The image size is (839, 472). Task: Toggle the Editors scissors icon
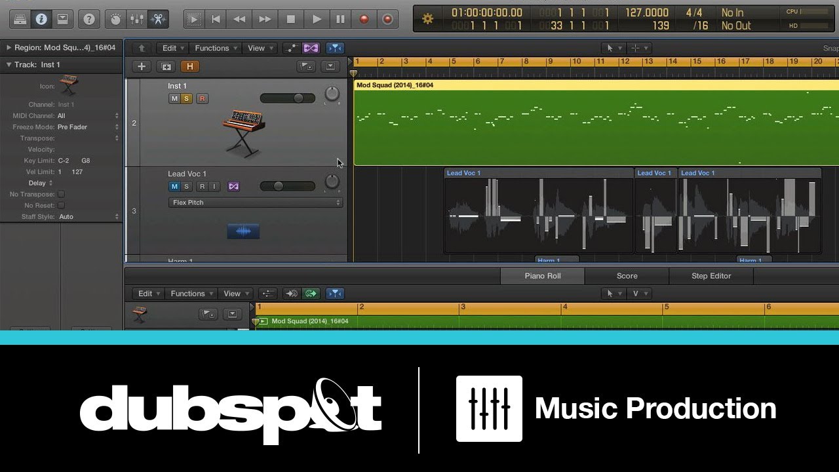tap(158, 19)
